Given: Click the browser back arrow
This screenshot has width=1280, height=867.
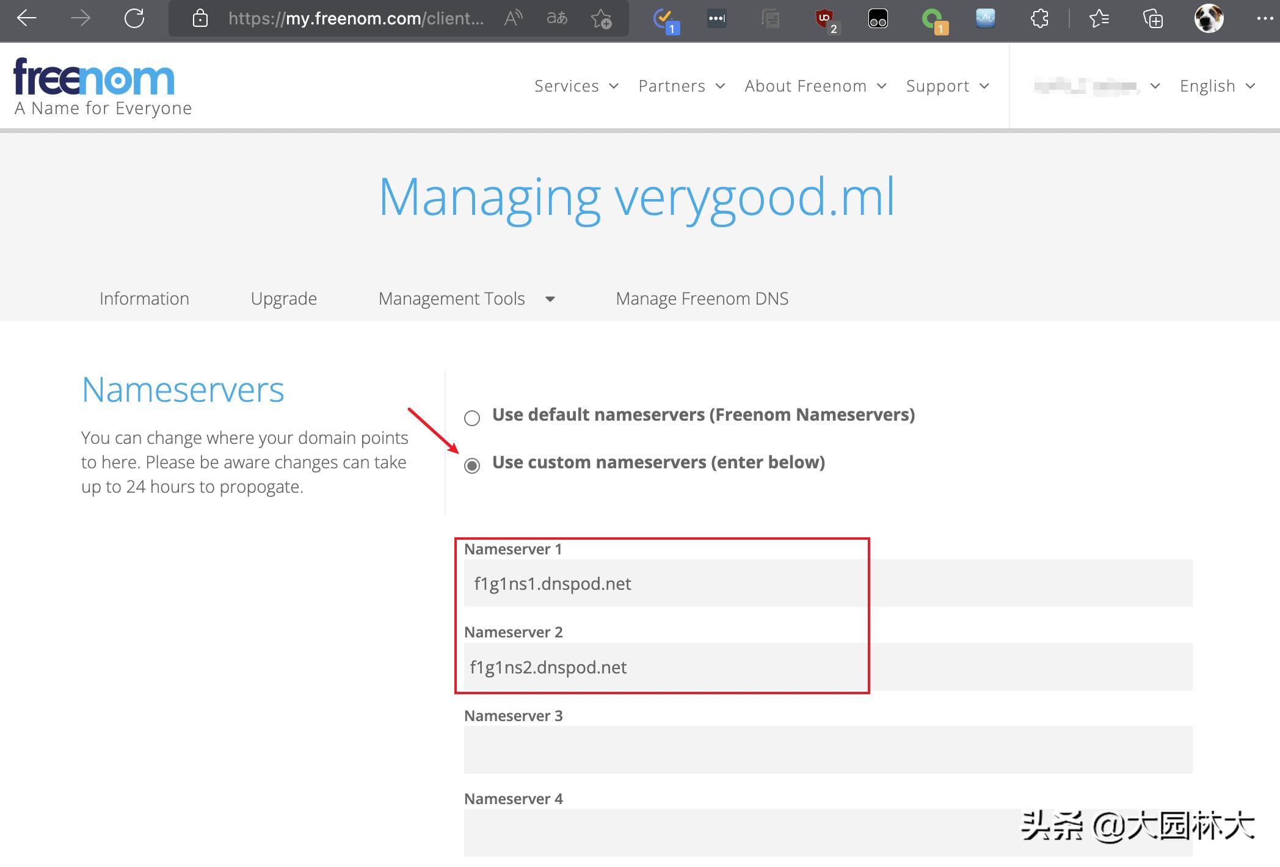Looking at the screenshot, I should pyautogui.click(x=27, y=18).
